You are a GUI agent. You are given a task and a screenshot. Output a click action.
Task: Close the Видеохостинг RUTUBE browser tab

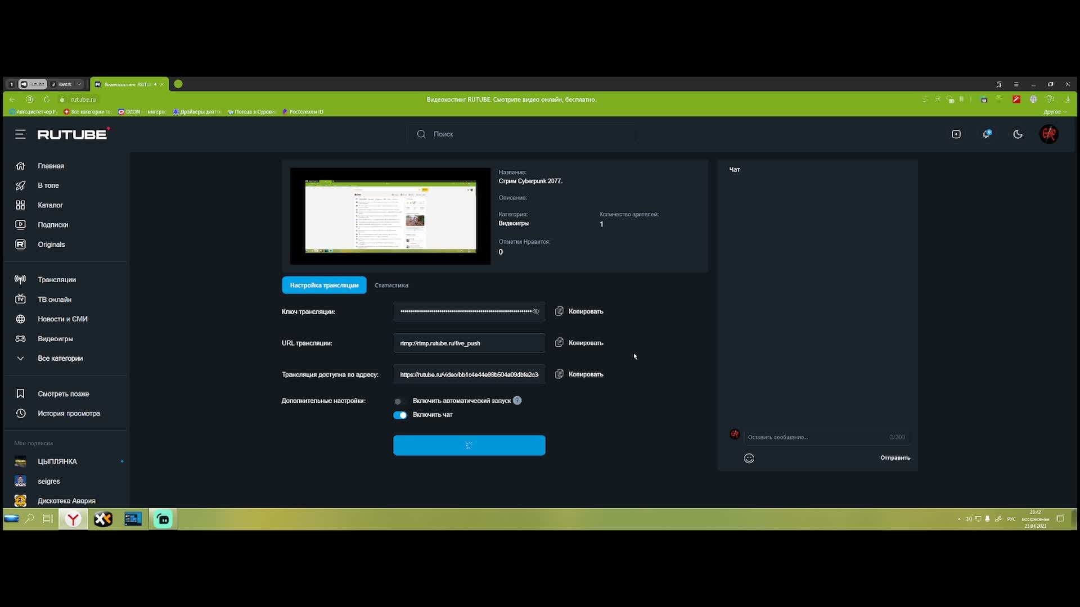[x=162, y=84]
